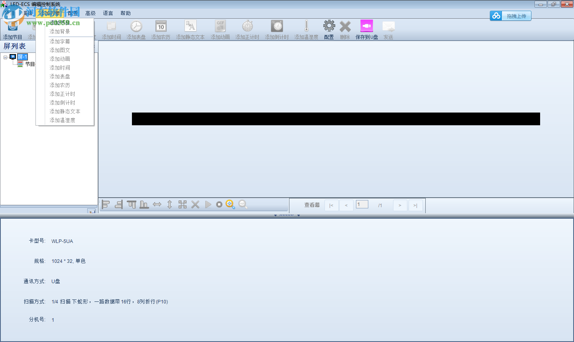Click the align top icon in bottom toolbar
The image size is (574, 342).
[132, 204]
